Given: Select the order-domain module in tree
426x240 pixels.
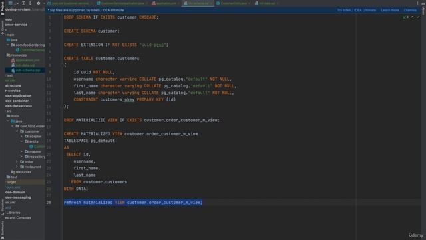Looking at the screenshot, I should [x=15, y=192].
